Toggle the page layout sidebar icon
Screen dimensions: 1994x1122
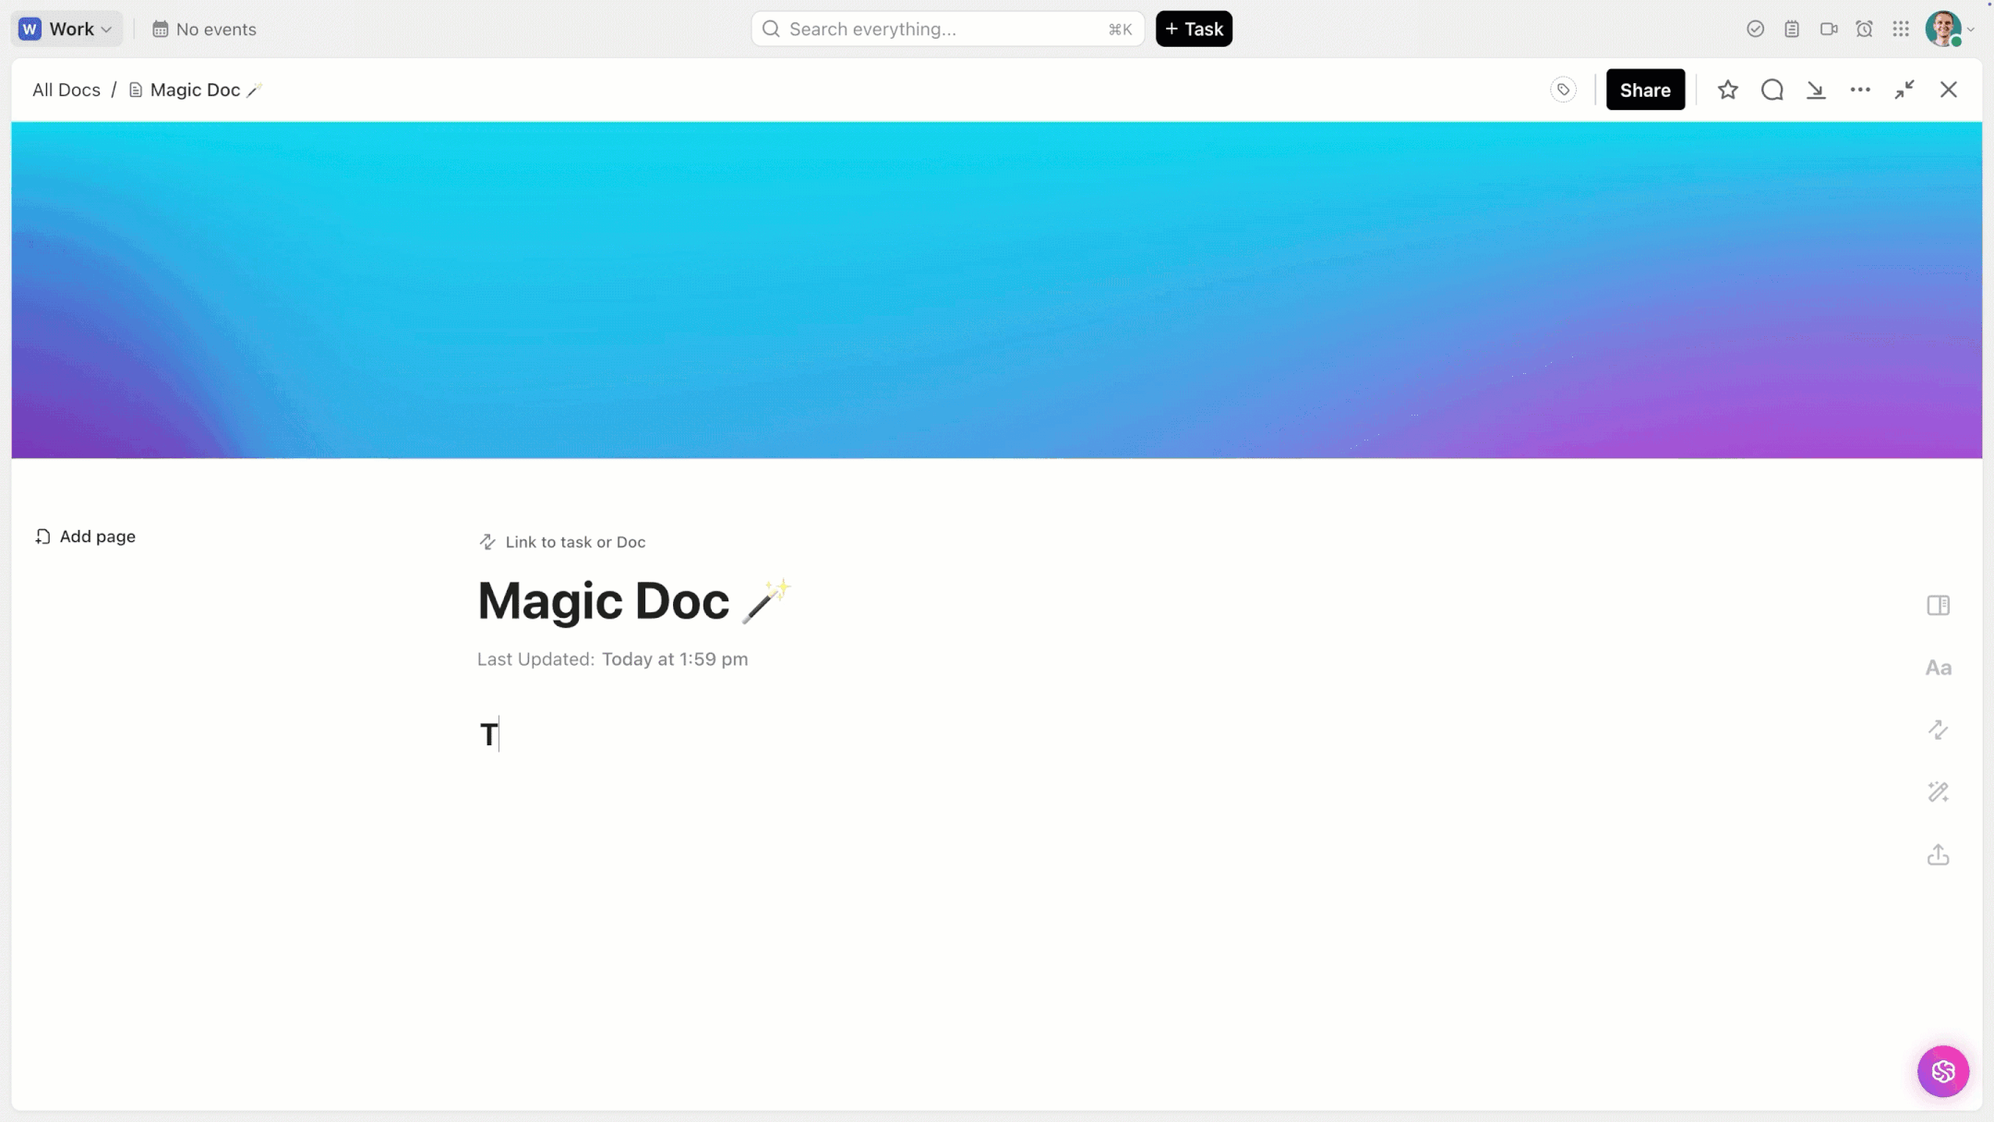[x=1938, y=606]
